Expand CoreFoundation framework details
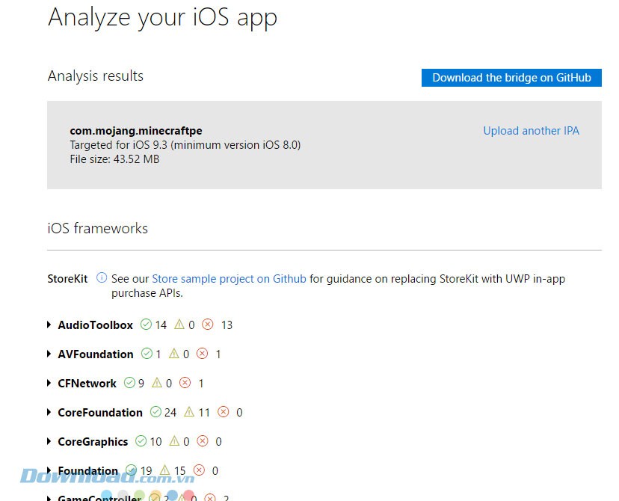This screenshot has width=619, height=501. click(x=49, y=412)
